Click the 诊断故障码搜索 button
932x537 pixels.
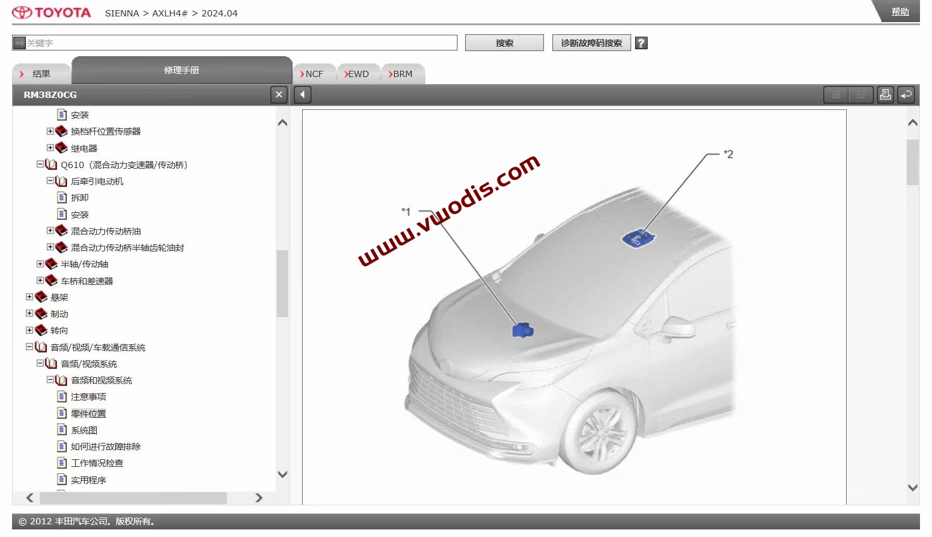pyautogui.click(x=591, y=43)
